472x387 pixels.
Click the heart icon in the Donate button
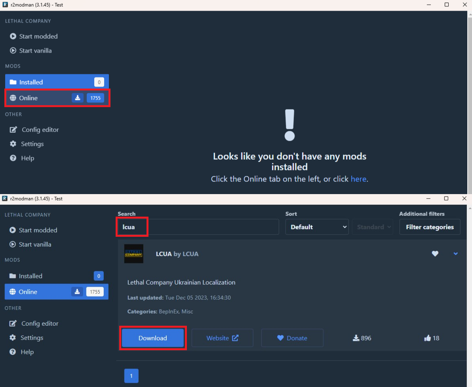click(x=280, y=338)
